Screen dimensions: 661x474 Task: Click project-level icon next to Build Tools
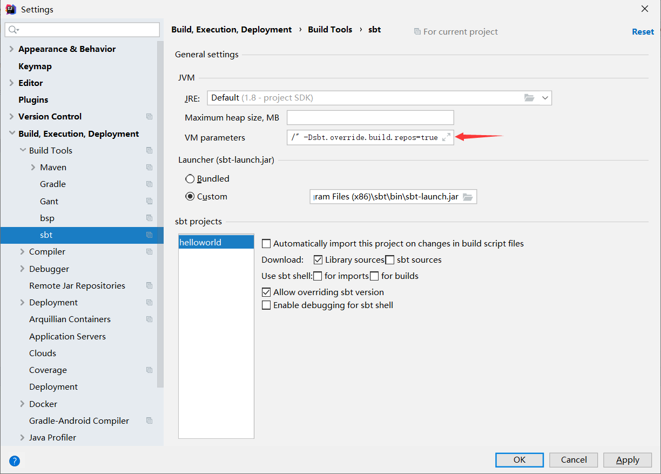pyautogui.click(x=150, y=151)
